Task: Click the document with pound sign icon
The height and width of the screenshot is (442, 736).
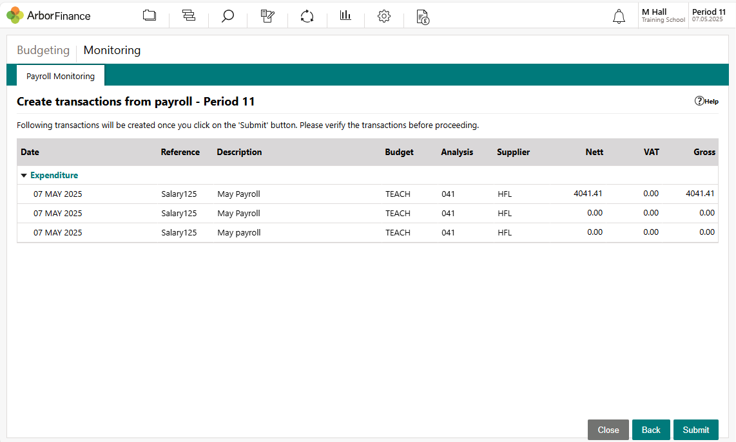Action: pyautogui.click(x=423, y=17)
